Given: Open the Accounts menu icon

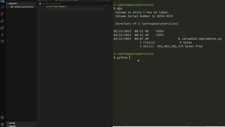Looking at the screenshot, I should 2,117.
